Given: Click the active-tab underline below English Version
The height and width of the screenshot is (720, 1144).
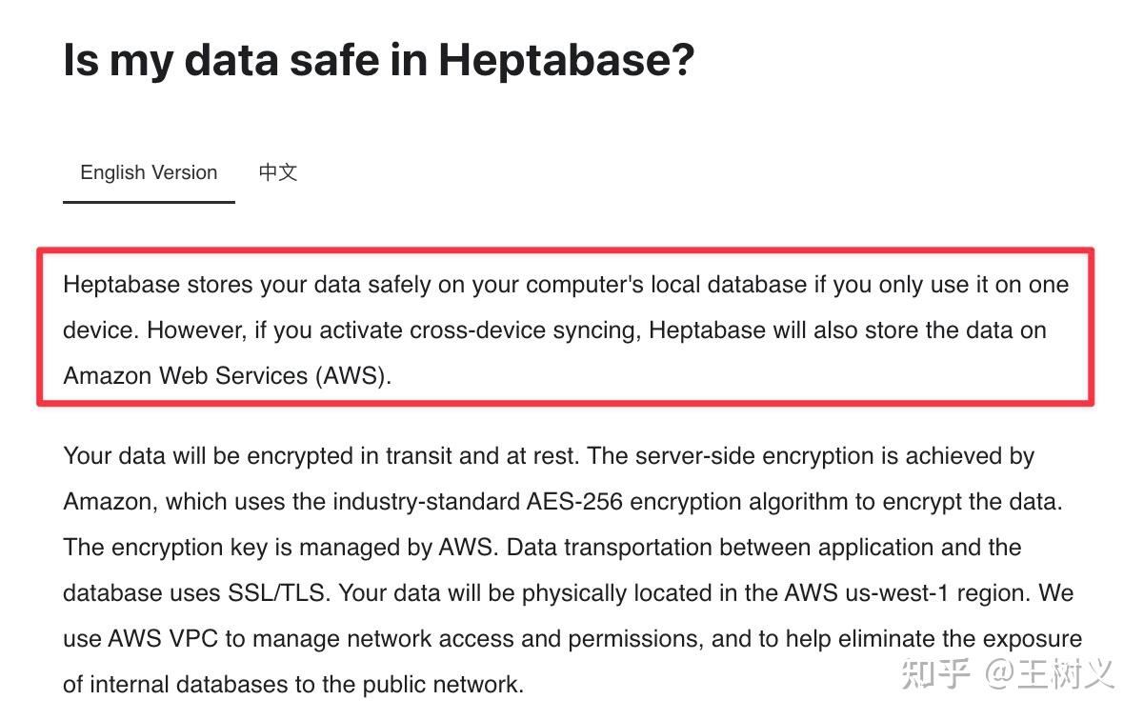Looking at the screenshot, I should 149,201.
